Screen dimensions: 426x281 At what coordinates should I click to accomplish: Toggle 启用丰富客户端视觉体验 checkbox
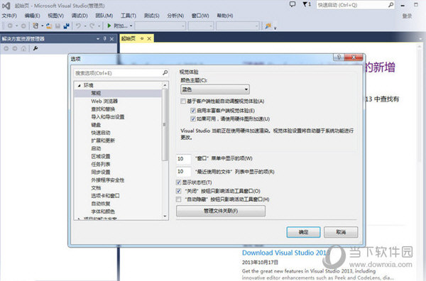(x=193, y=111)
